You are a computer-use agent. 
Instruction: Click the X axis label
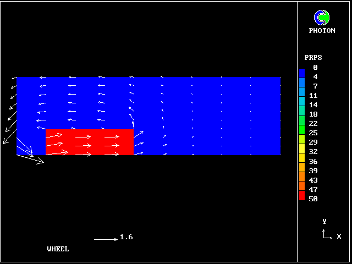[339, 237]
